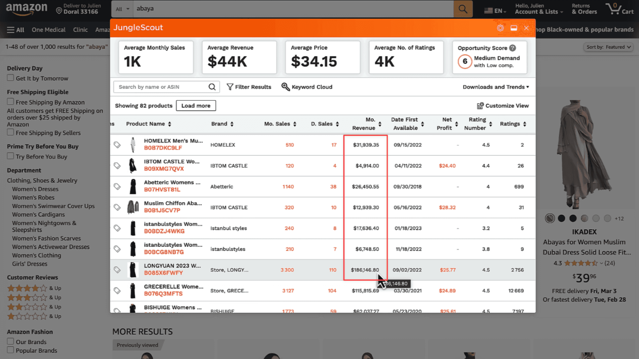This screenshot has height=359, width=639.
Task: Select the second black IKADEX color swatch
Action: point(561,218)
